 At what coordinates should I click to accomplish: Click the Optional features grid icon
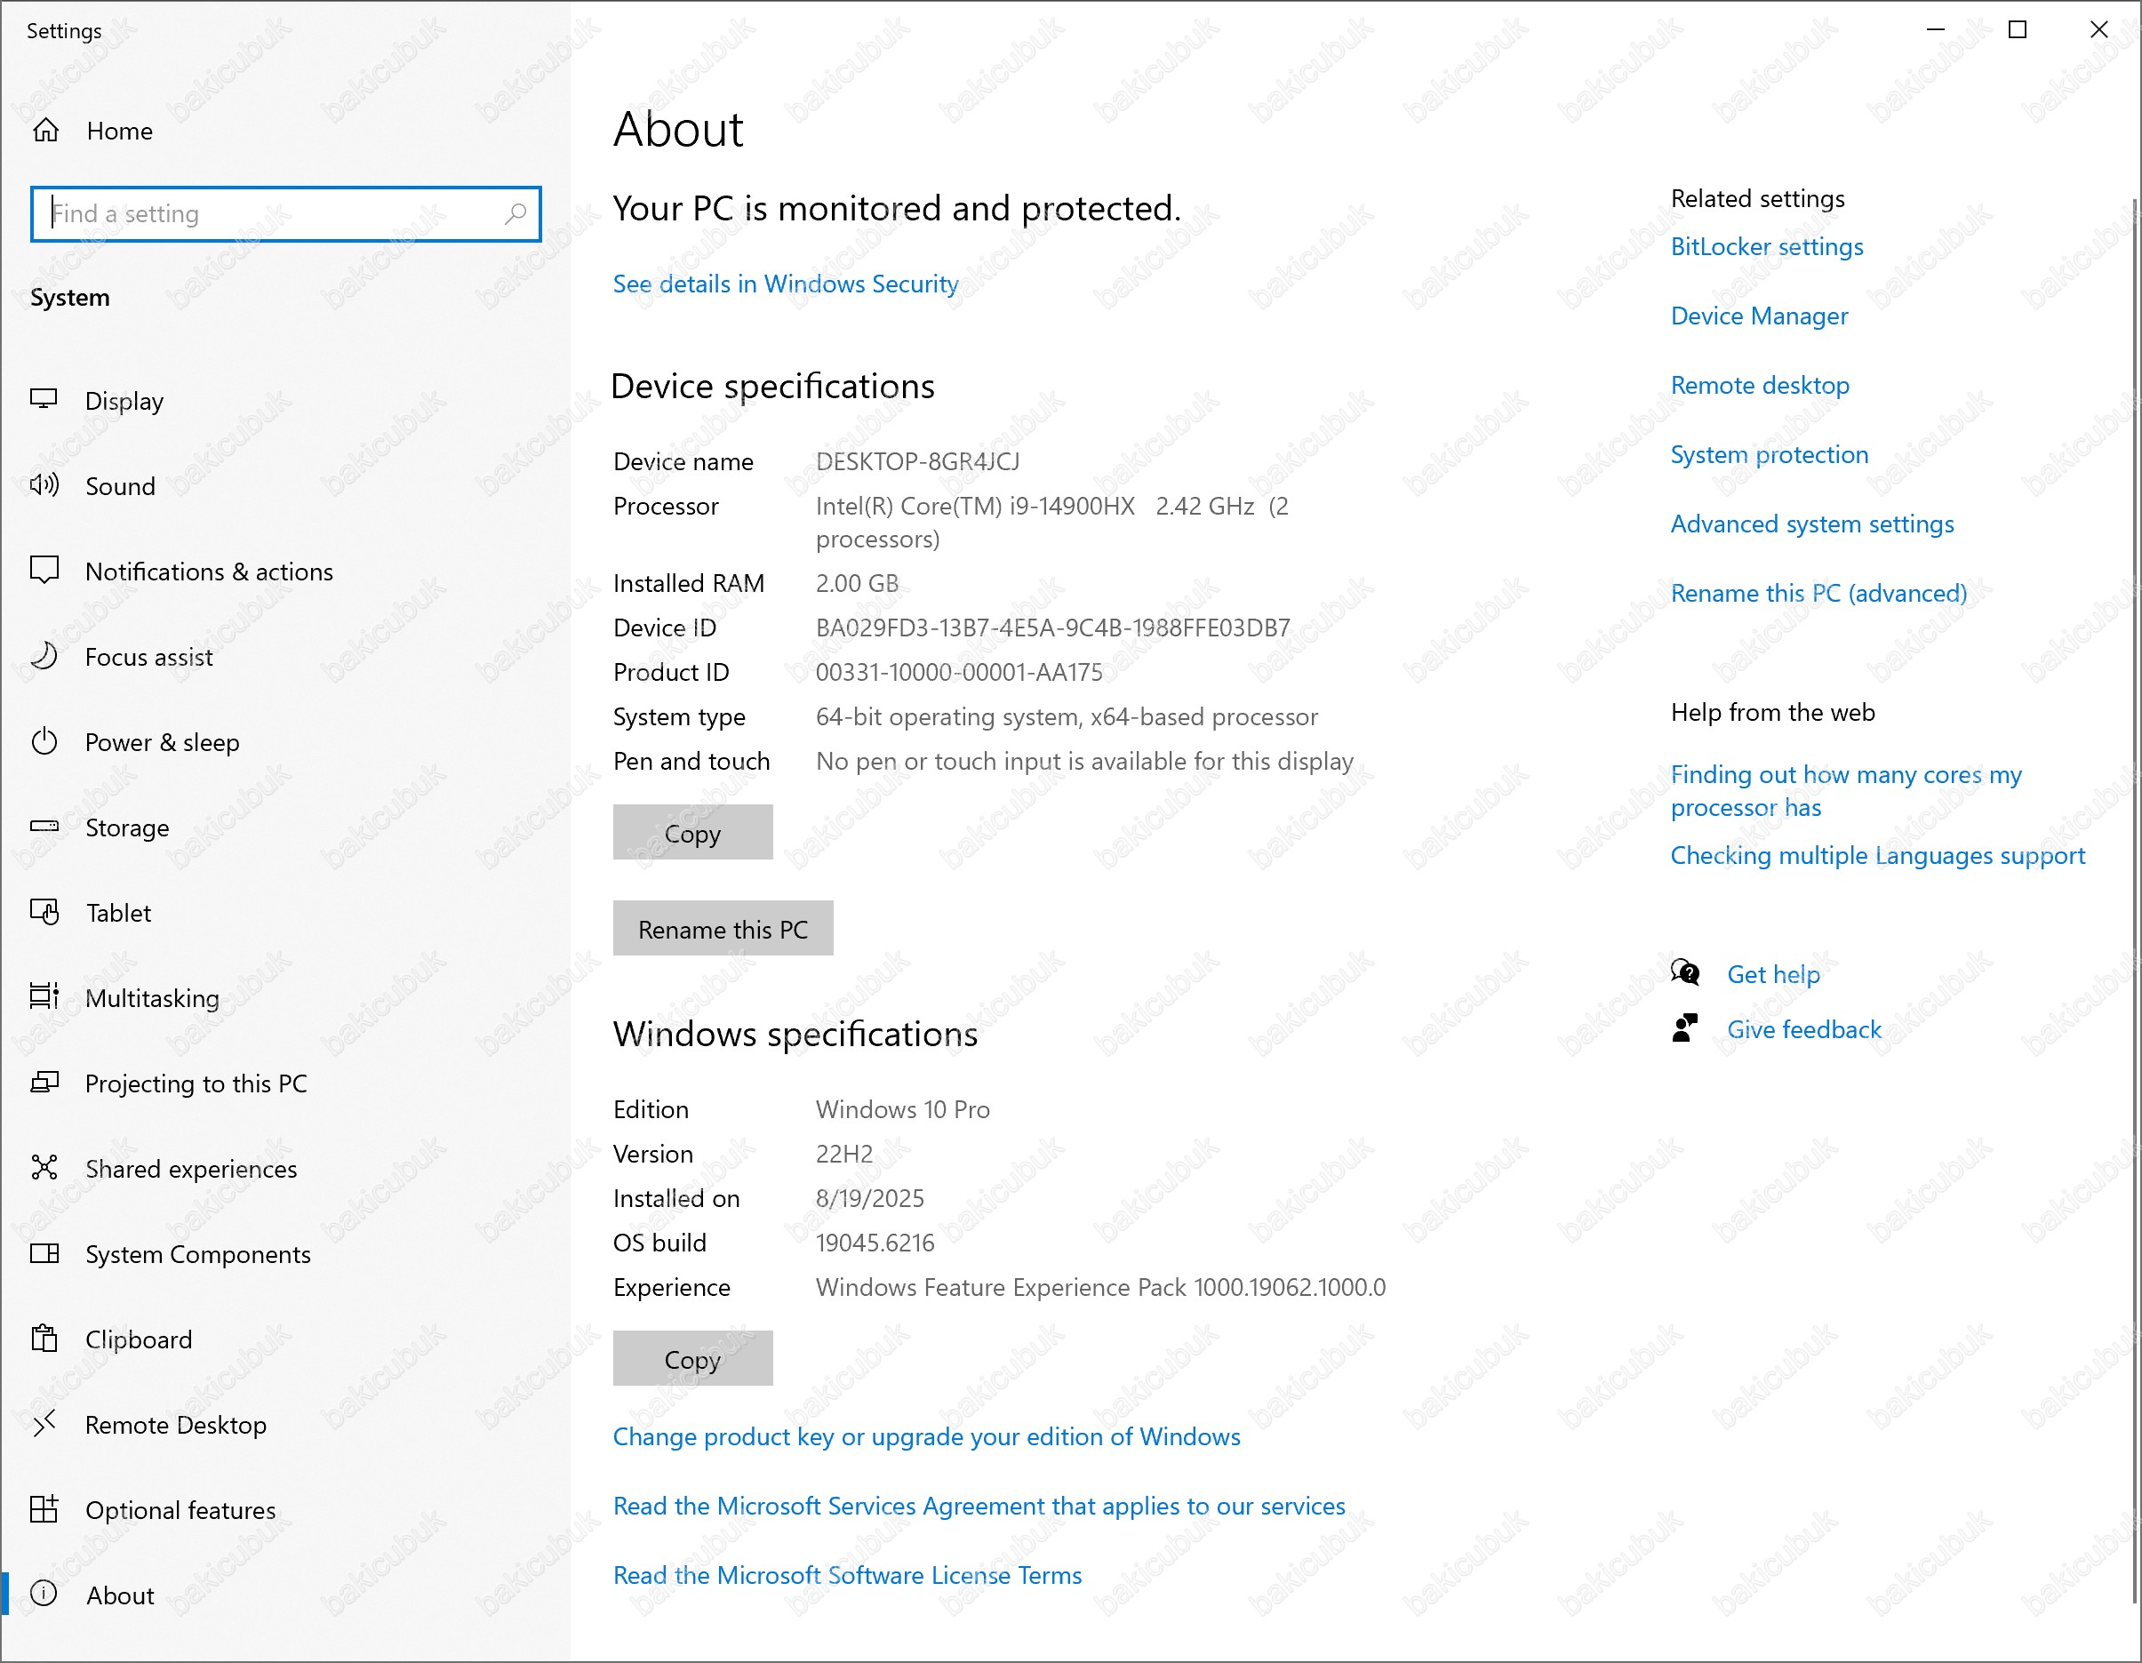click(x=44, y=1508)
